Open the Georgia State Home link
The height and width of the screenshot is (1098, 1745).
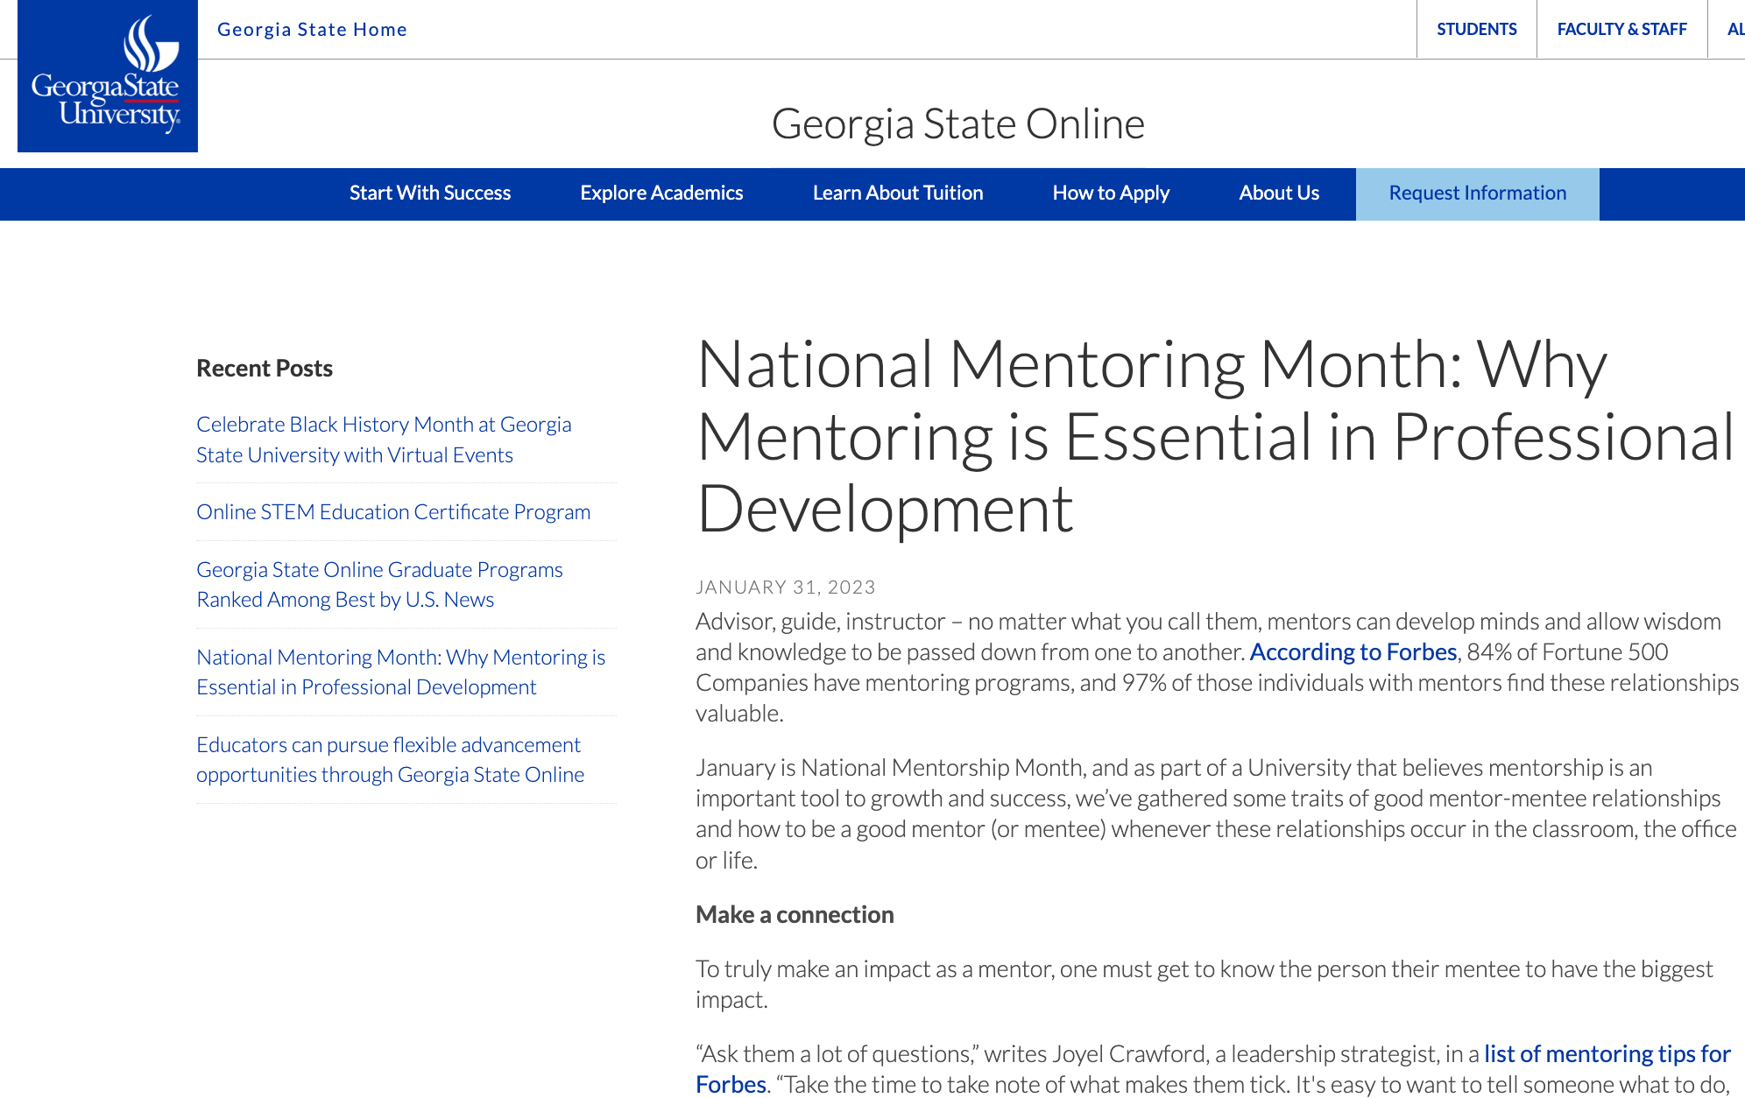tap(313, 29)
